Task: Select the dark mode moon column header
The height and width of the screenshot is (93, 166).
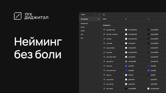Action: point(148,19)
